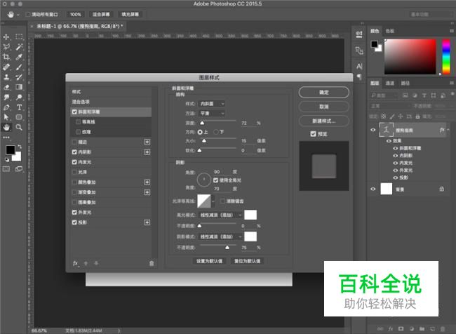This screenshot has height=334, width=456.
Task: Uncheck the 斜面和浮雕 effect checkbox
Action: [x=74, y=112]
